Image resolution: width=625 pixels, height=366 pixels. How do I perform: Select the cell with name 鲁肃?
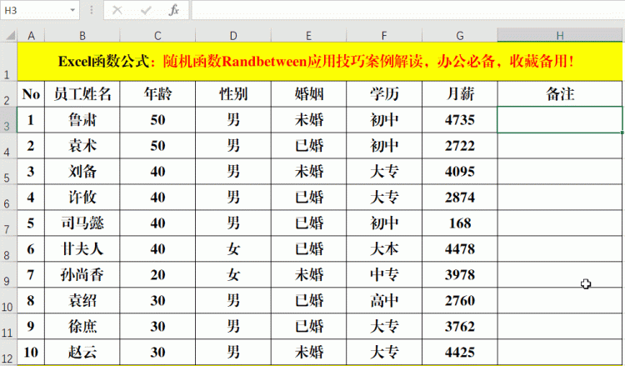click(82, 119)
